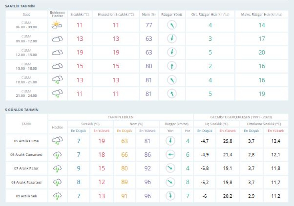Select the 07 Aralık Pazar row label
Viewport: 294px width, 206px height.
coord(26,168)
